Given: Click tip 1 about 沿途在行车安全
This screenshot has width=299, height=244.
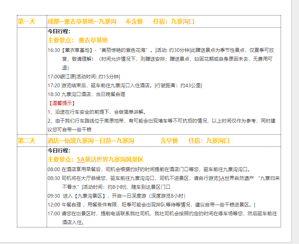Looking at the screenshot, I should (x=97, y=112).
